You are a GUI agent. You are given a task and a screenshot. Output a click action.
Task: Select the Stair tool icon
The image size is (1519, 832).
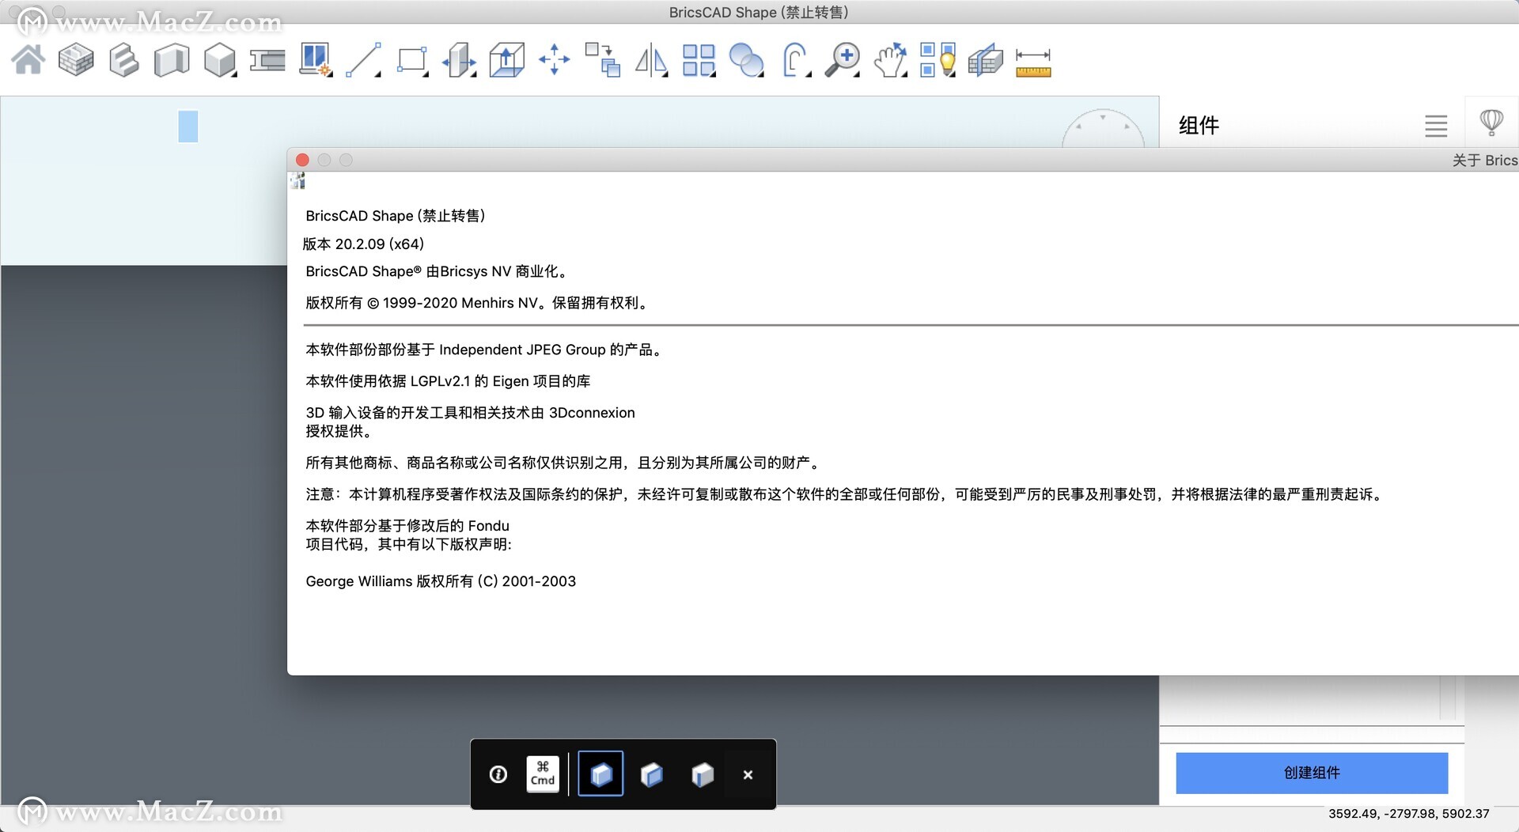124,59
